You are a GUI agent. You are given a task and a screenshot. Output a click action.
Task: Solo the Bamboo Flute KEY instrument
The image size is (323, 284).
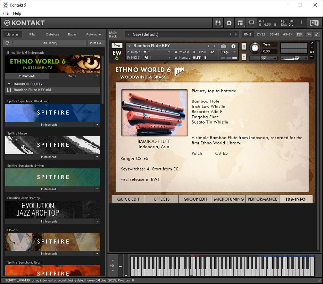pos(244,46)
